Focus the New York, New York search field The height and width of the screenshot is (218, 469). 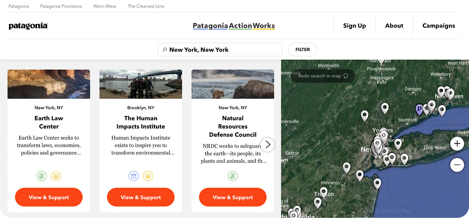click(220, 50)
